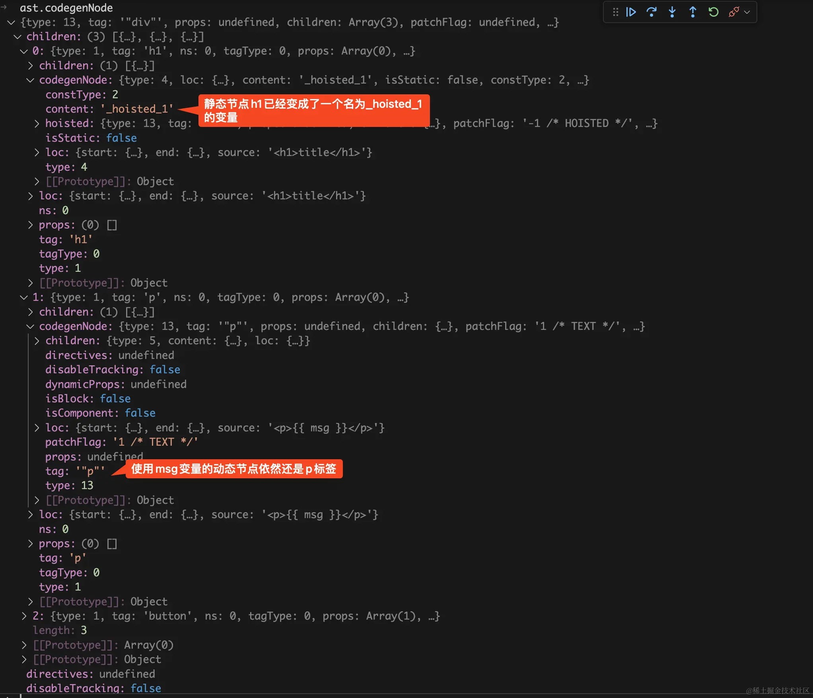The image size is (813, 698).
Task: Click the red _hoisted_1 annotation callout
Action: pyautogui.click(x=314, y=111)
